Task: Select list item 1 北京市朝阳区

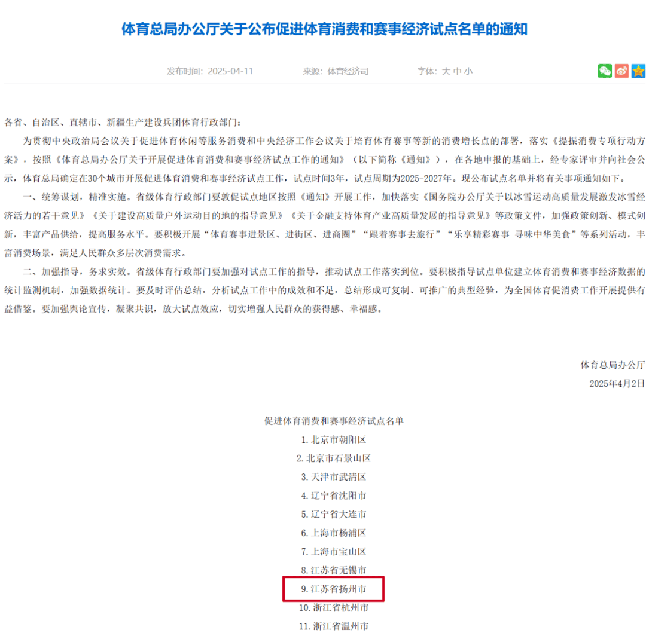Action: point(334,439)
